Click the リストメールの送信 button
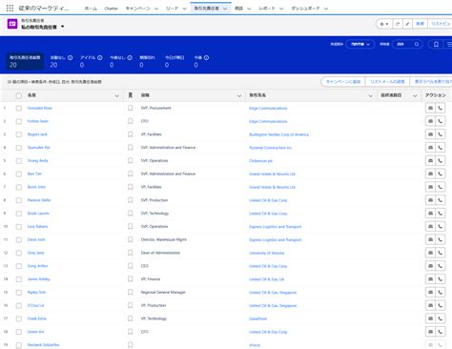Viewport: 452px width, 349px height. (x=387, y=82)
